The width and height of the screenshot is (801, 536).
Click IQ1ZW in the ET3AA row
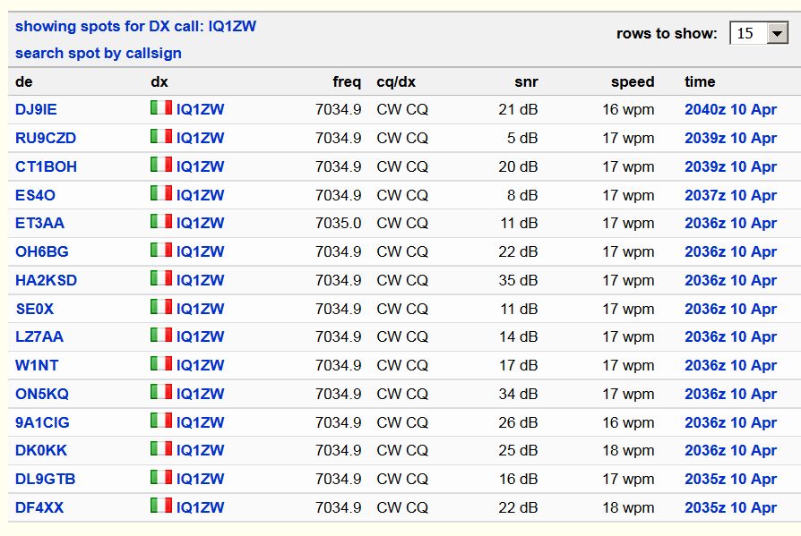click(201, 223)
